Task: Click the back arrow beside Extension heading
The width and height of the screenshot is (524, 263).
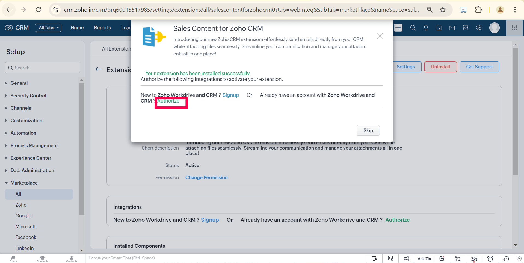Action: (98, 69)
